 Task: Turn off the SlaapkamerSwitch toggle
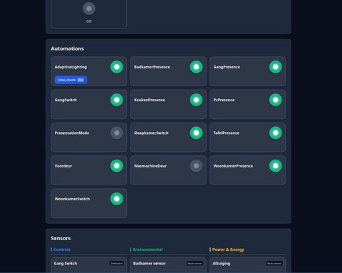coord(196,133)
